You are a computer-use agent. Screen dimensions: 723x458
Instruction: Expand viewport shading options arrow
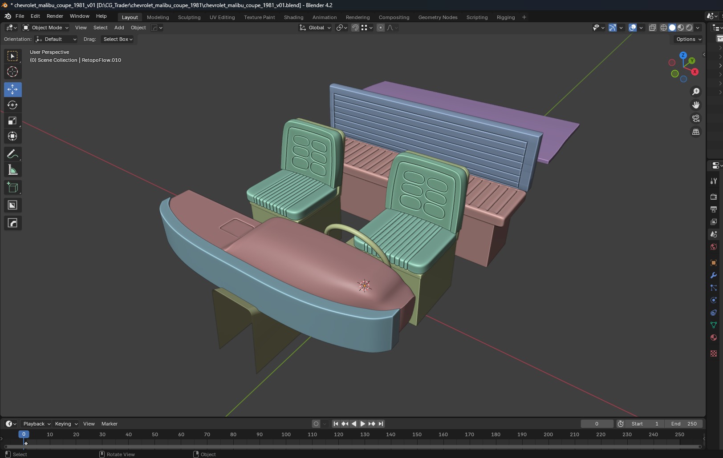coord(698,28)
